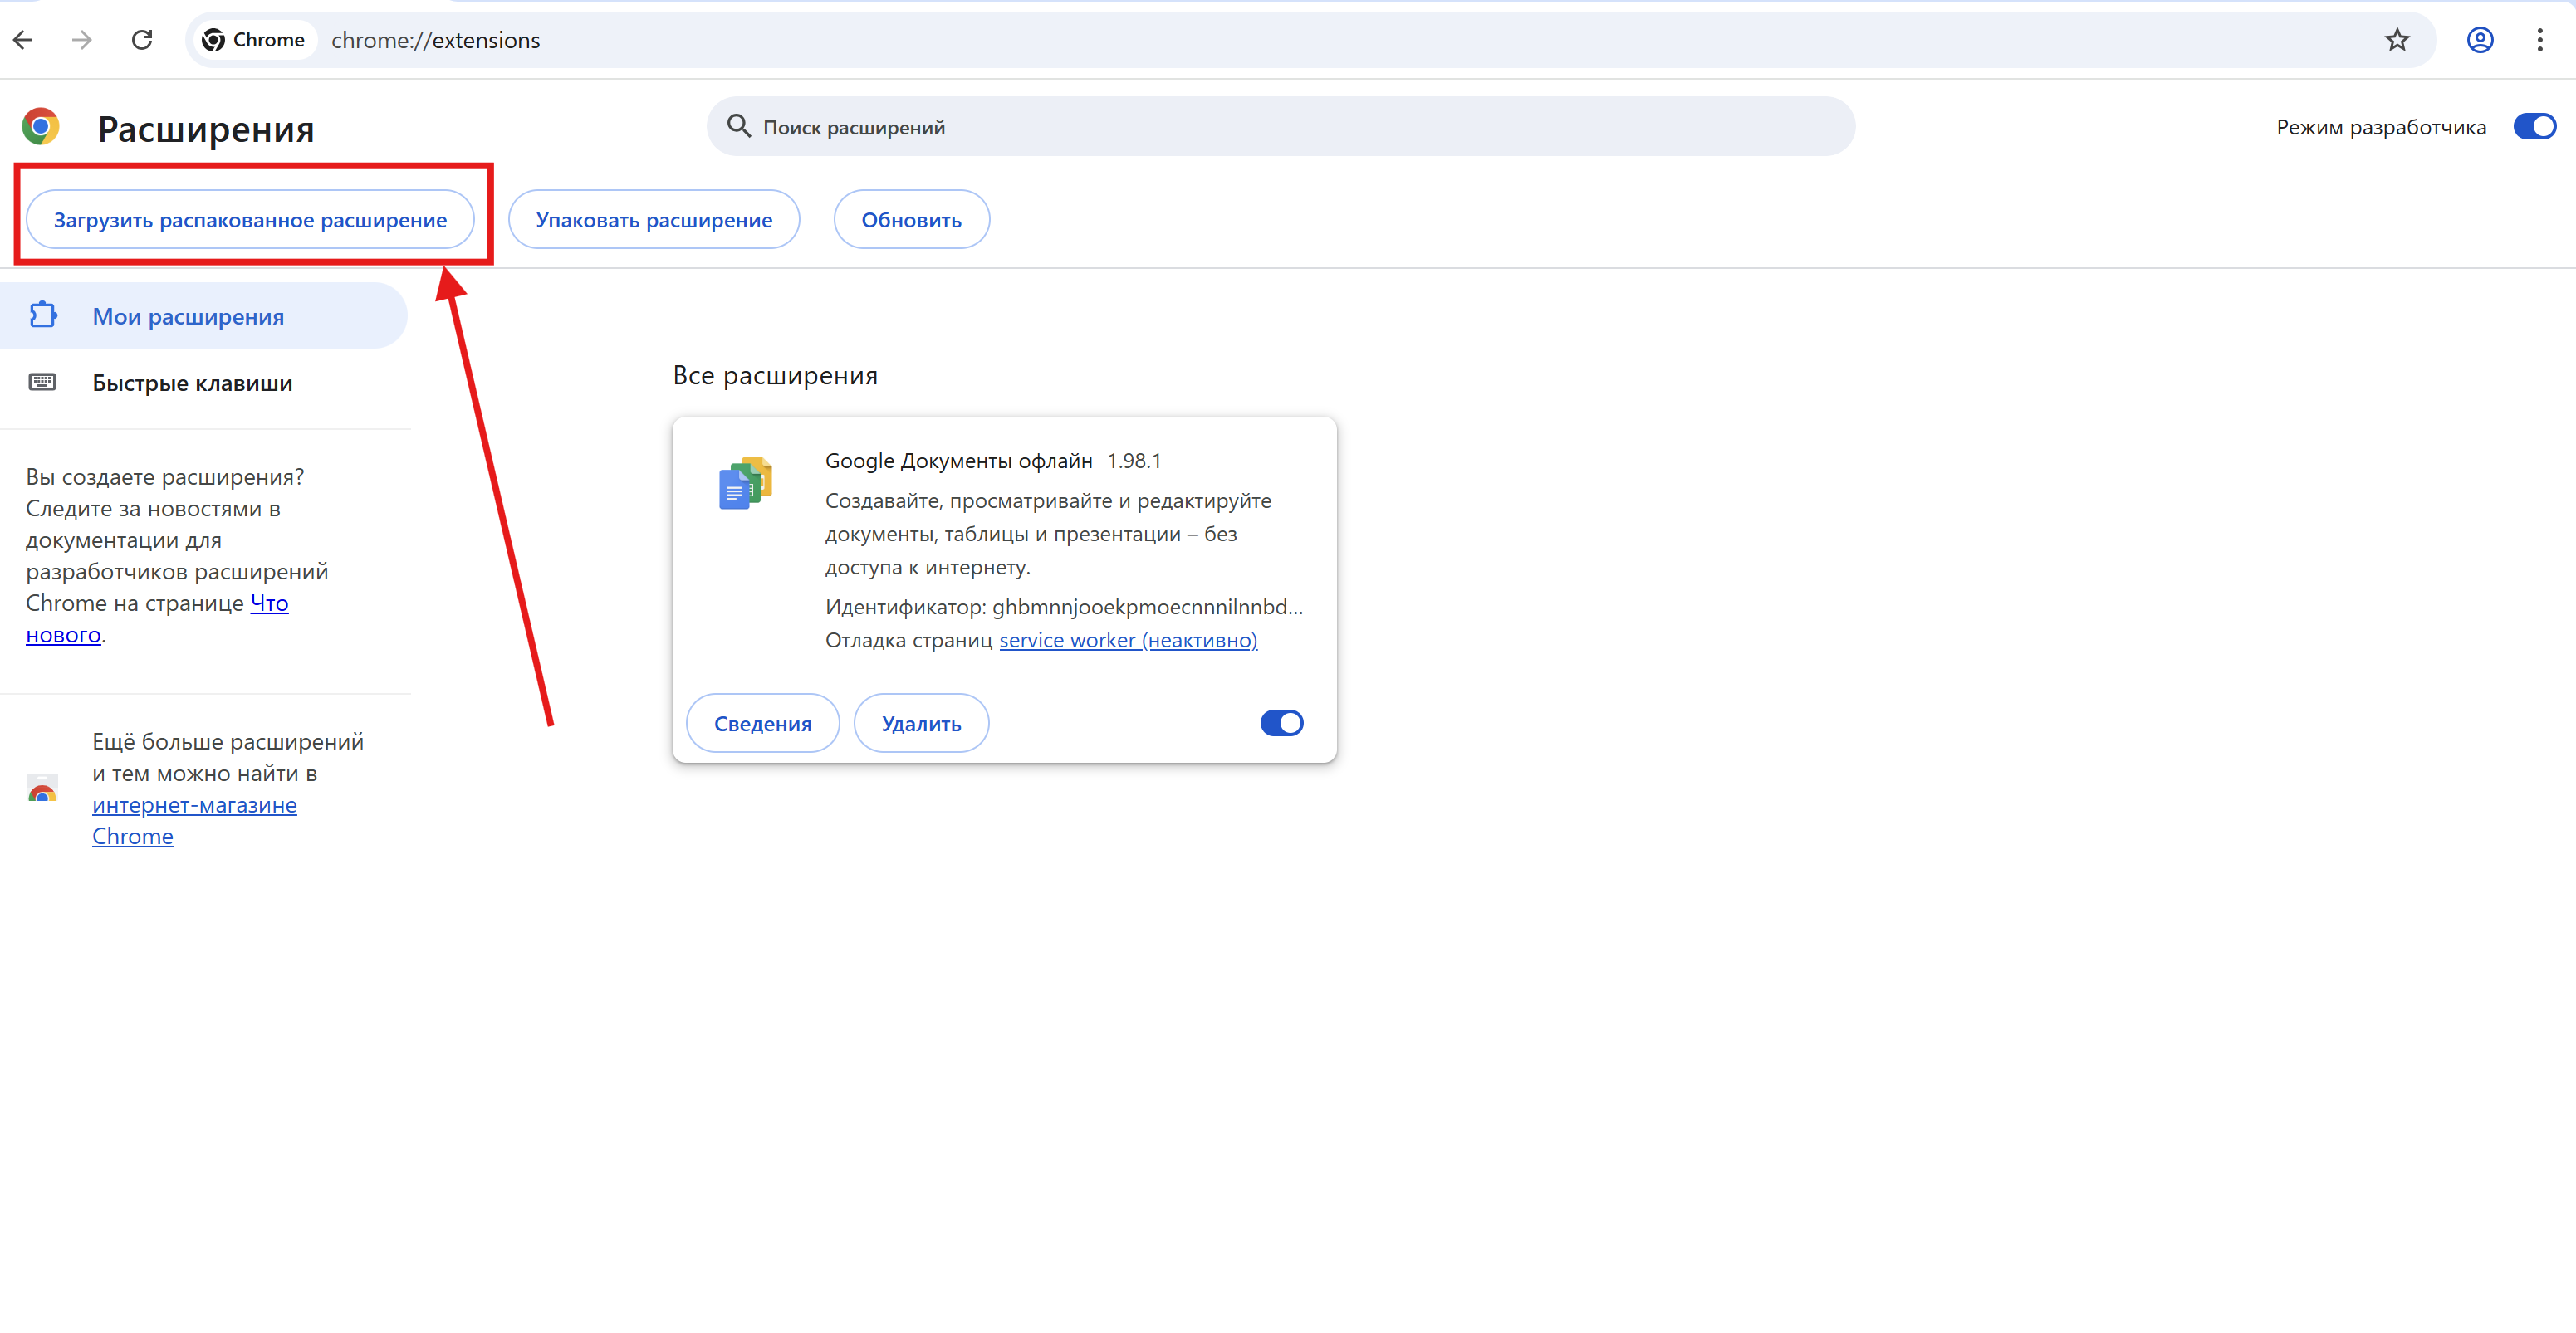Open Сведения for the extension
Image resolution: width=2576 pixels, height=1333 pixels.
pos(762,722)
